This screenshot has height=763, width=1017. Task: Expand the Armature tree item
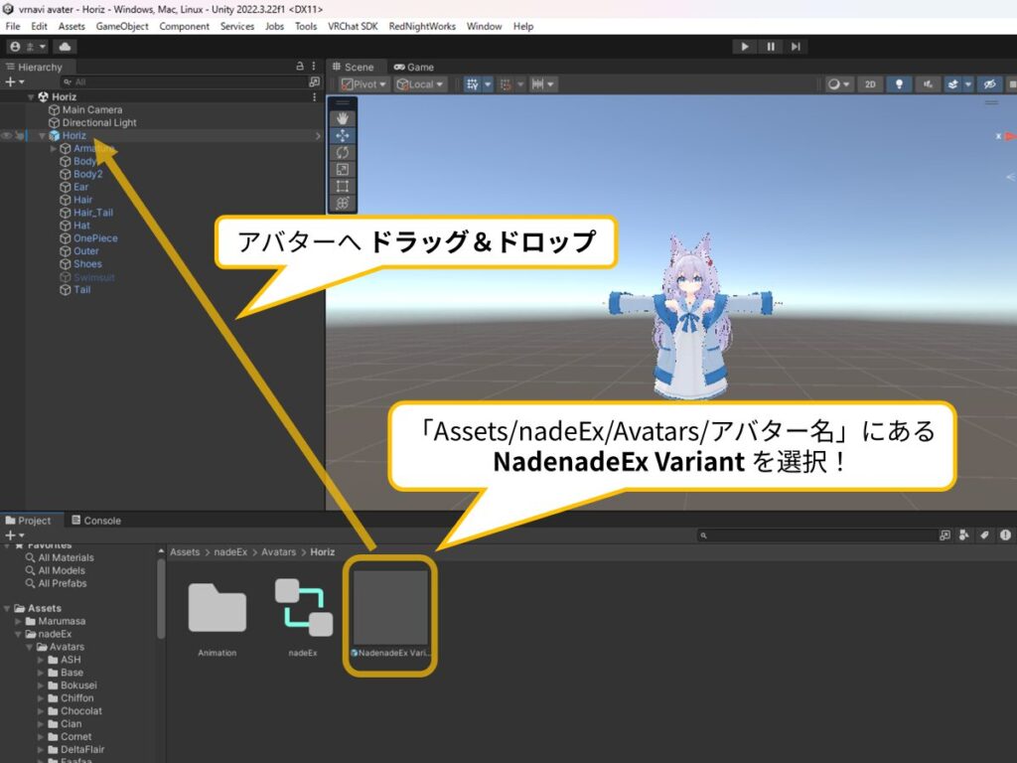pyautogui.click(x=54, y=149)
